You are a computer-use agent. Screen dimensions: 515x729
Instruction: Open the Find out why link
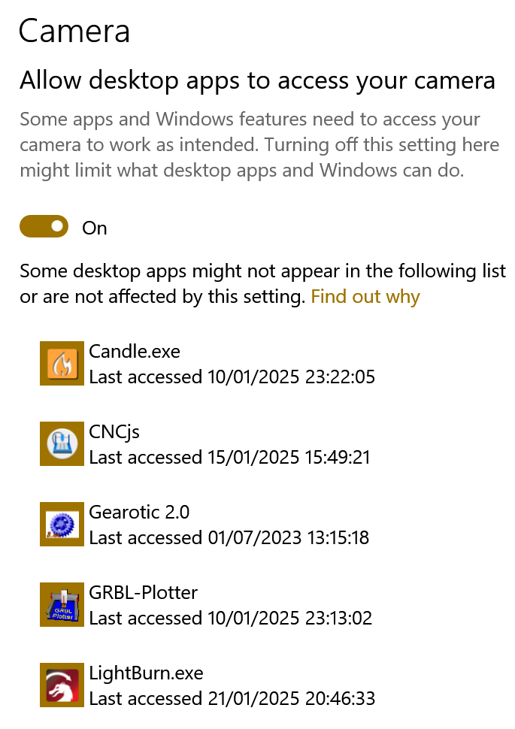coord(365,297)
